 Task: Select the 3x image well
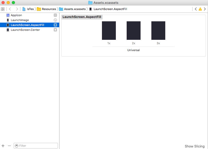click(x=158, y=31)
